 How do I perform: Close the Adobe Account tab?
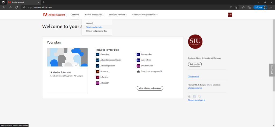point(39,2)
